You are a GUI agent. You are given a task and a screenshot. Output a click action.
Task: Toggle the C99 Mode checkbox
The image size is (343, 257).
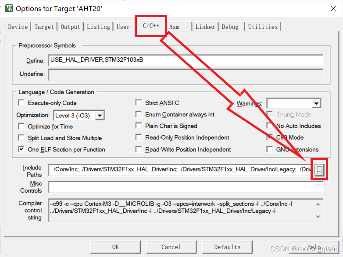coord(270,137)
